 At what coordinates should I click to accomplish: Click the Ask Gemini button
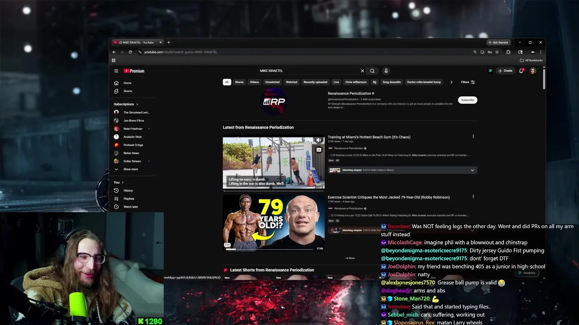pyautogui.click(x=498, y=42)
